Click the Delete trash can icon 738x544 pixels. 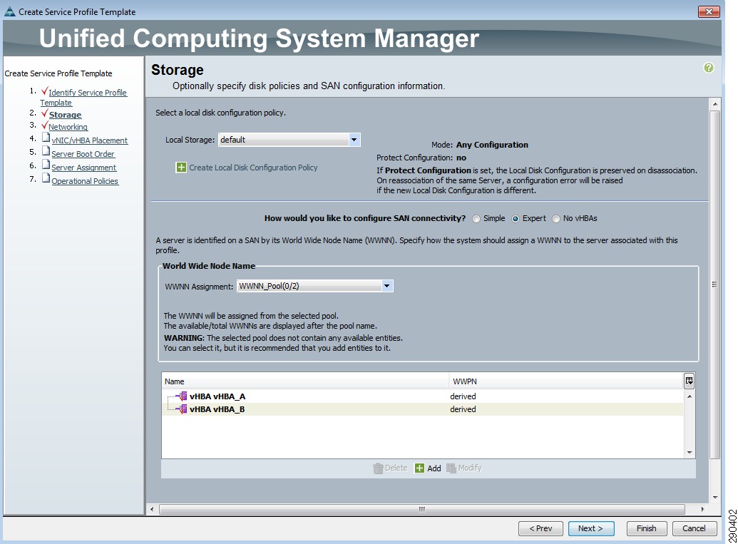tap(378, 468)
